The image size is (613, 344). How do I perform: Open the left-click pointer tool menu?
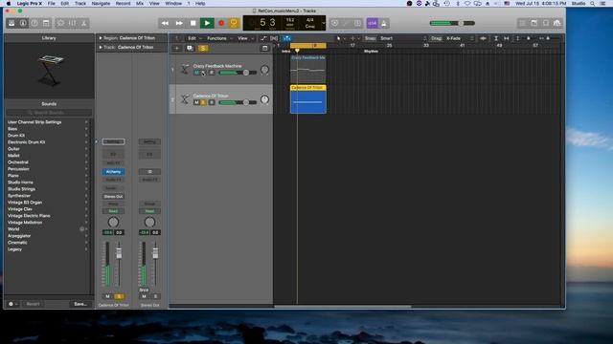pos(341,38)
